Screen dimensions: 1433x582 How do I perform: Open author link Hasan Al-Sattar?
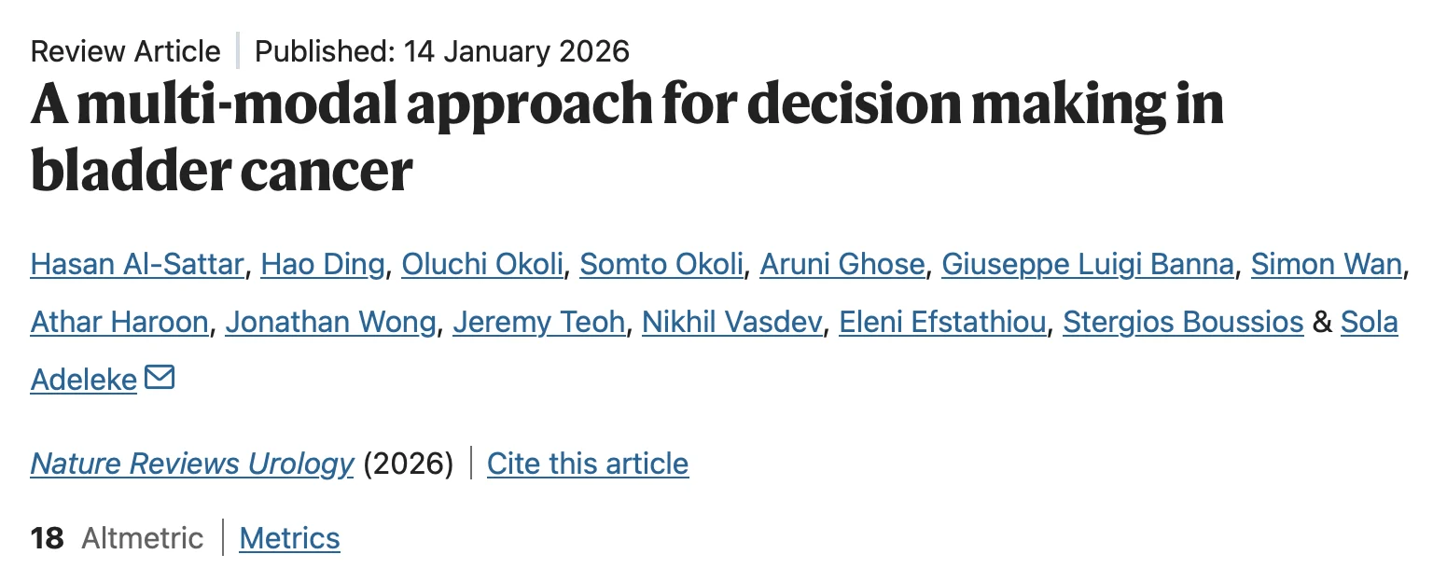point(137,265)
